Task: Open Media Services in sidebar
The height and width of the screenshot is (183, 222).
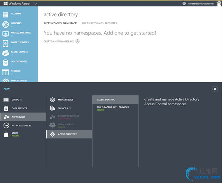Action: (19, 80)
